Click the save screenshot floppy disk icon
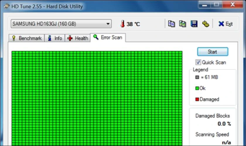The width and height of the screenshot is (246, 146). tap(194, 24)
